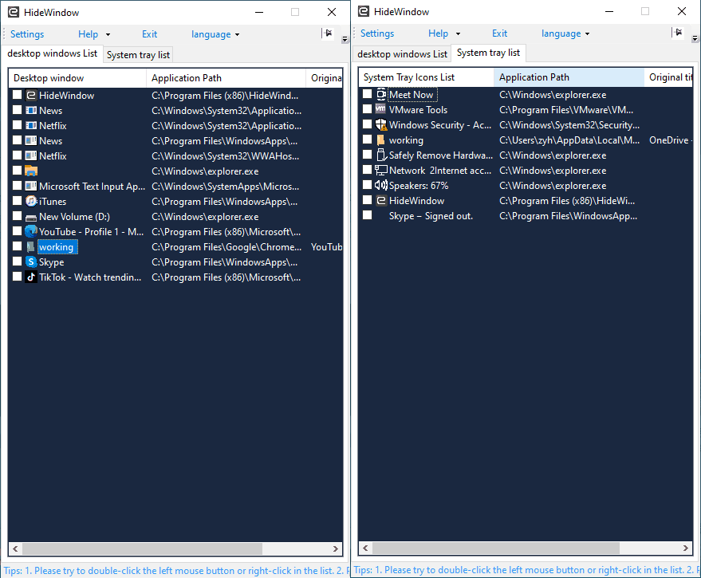This screenshot has height=578, width=701.
Task: Click HideWindow row icon in desktop list
Action: pyautogui.click(x=31, y=95)
